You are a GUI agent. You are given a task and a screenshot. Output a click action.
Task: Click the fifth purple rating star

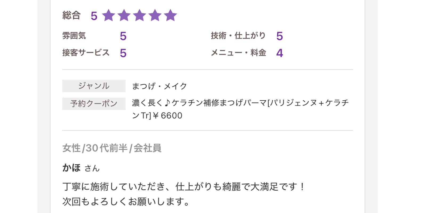[x=170, y=15]
